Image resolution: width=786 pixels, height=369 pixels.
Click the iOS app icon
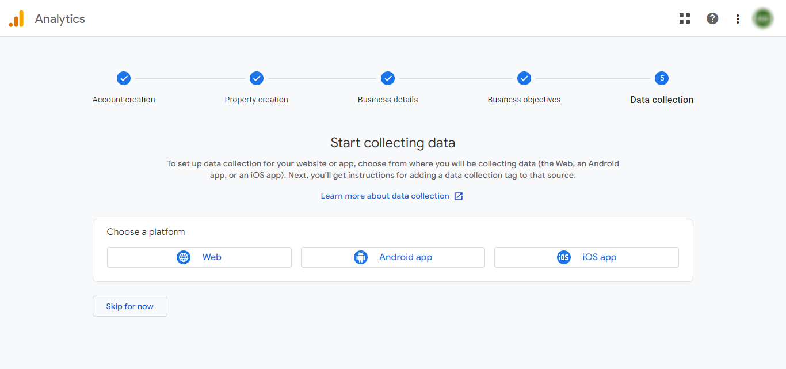(564, 257)
